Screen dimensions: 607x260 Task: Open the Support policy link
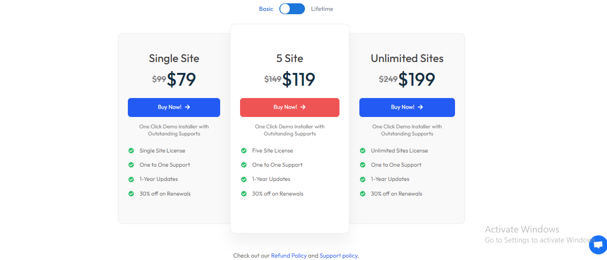(x=339, y=256)
